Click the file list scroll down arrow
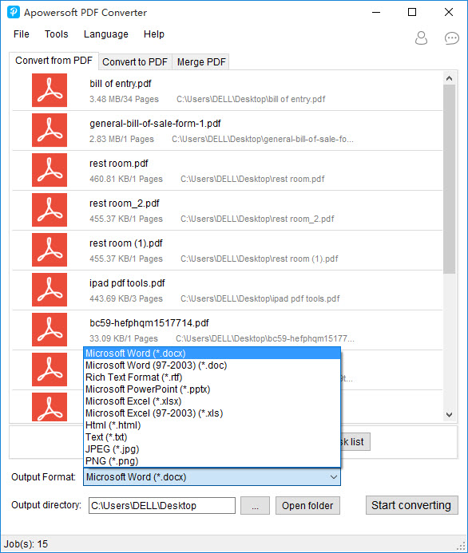The width and height of the screenshot is (468, 553). [449, 415]
